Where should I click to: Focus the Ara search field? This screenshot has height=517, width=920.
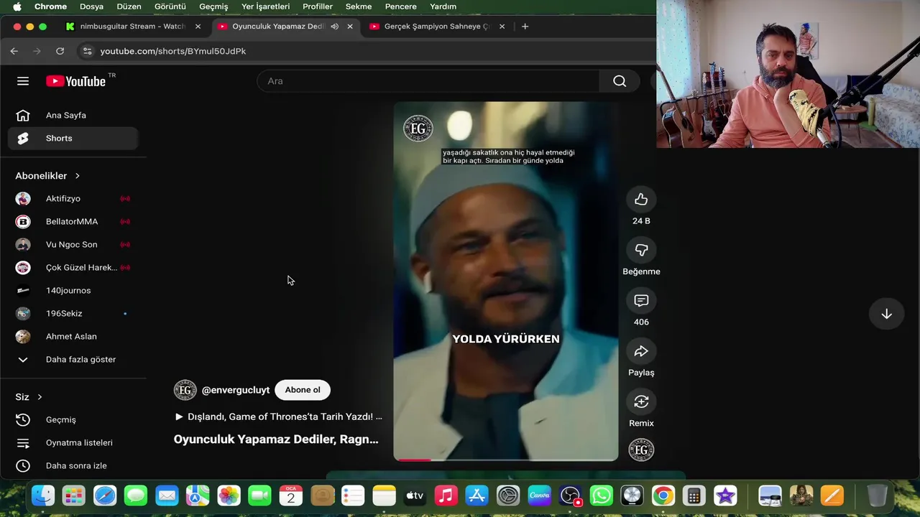(x=428, y=81)
